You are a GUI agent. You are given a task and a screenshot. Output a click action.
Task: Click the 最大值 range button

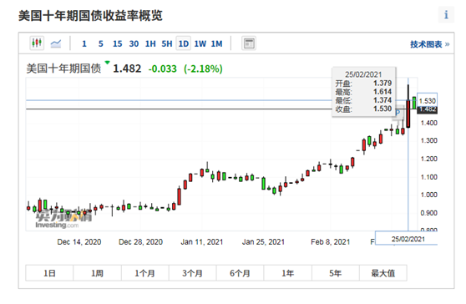[x=383, y=273]
